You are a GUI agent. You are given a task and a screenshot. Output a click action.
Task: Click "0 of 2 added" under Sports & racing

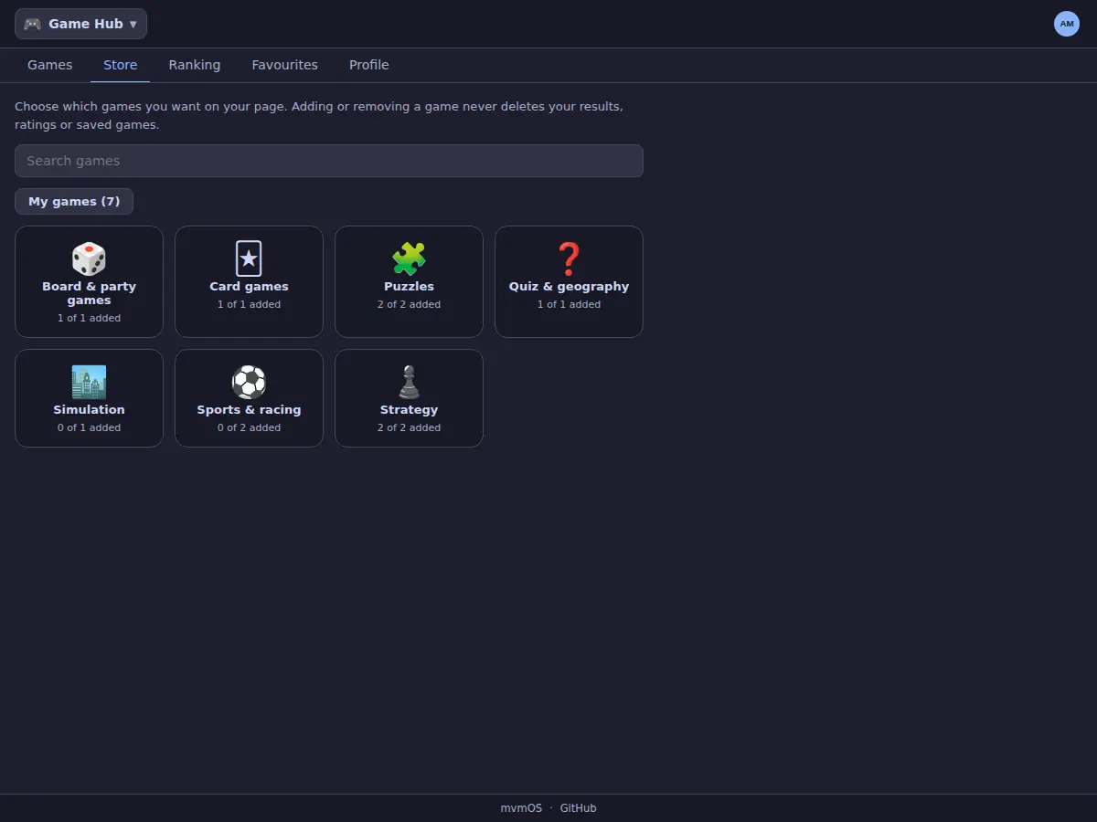click(249, 427)
